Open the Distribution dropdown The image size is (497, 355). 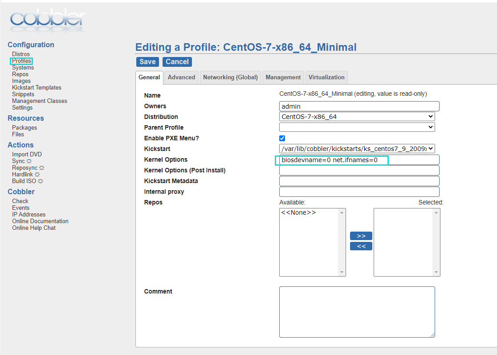(357, 117)
